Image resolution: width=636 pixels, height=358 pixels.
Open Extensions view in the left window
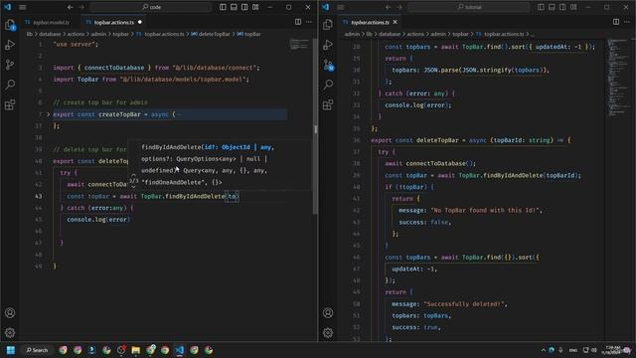click(10, 104)
